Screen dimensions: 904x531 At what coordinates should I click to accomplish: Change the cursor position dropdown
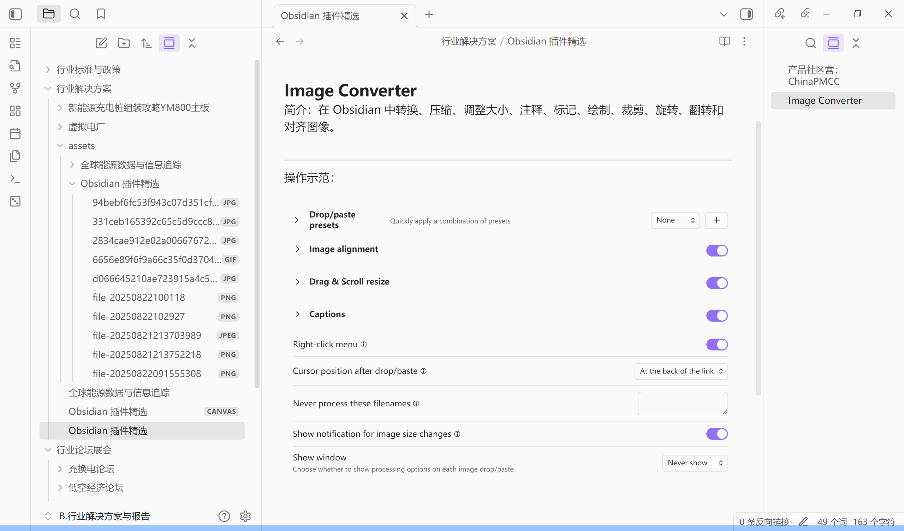(680, 371)
